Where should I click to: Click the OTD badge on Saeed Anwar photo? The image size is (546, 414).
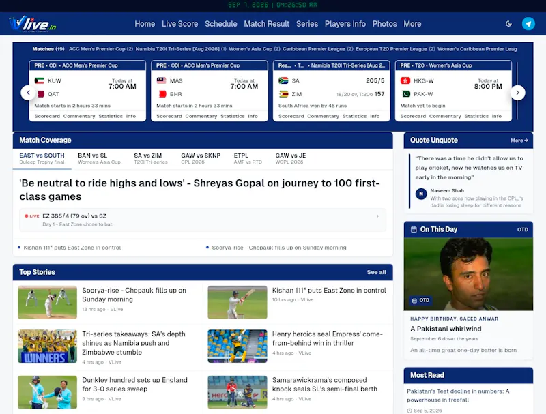point(420,300)
